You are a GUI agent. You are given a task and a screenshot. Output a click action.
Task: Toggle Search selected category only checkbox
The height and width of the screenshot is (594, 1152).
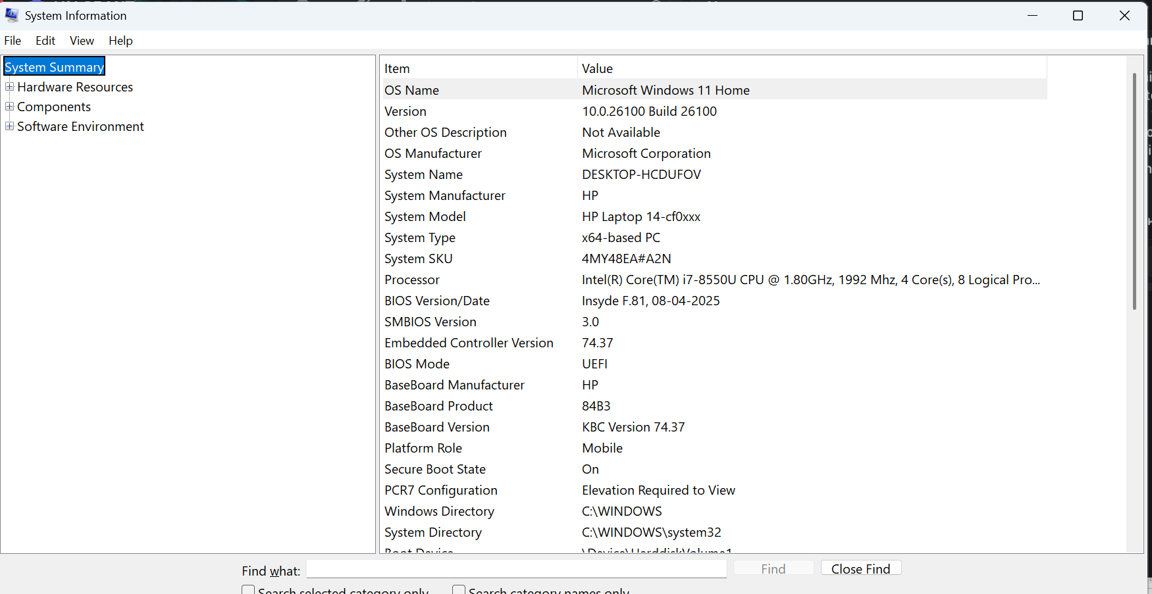click(x=248, y=590)
